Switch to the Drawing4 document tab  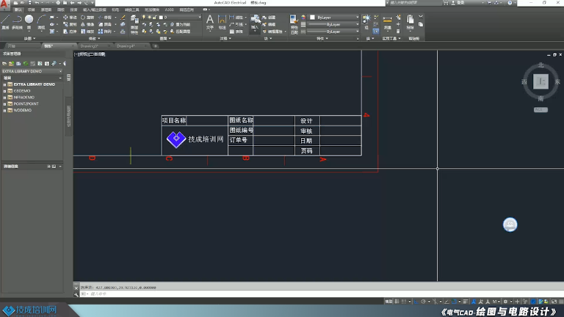126,46
